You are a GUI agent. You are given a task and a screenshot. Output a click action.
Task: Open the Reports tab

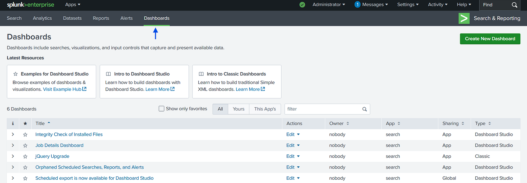point(101,18)
